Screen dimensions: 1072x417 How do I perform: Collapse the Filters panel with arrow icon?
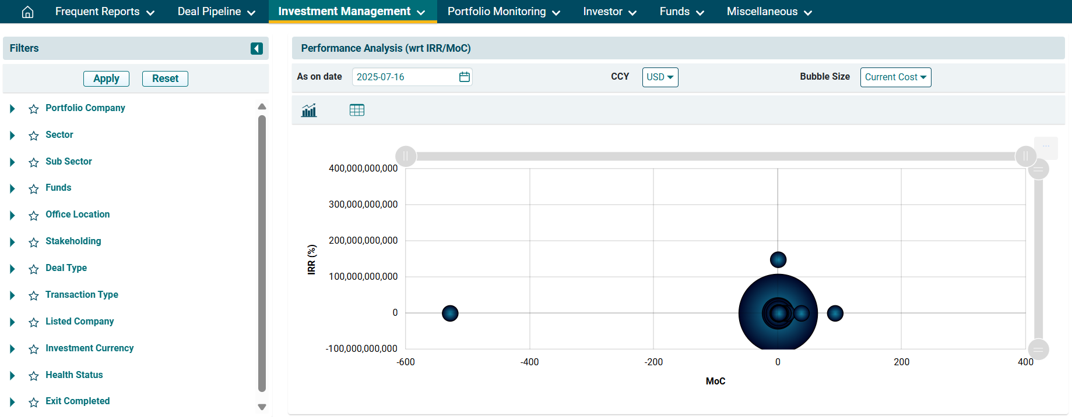256,48
